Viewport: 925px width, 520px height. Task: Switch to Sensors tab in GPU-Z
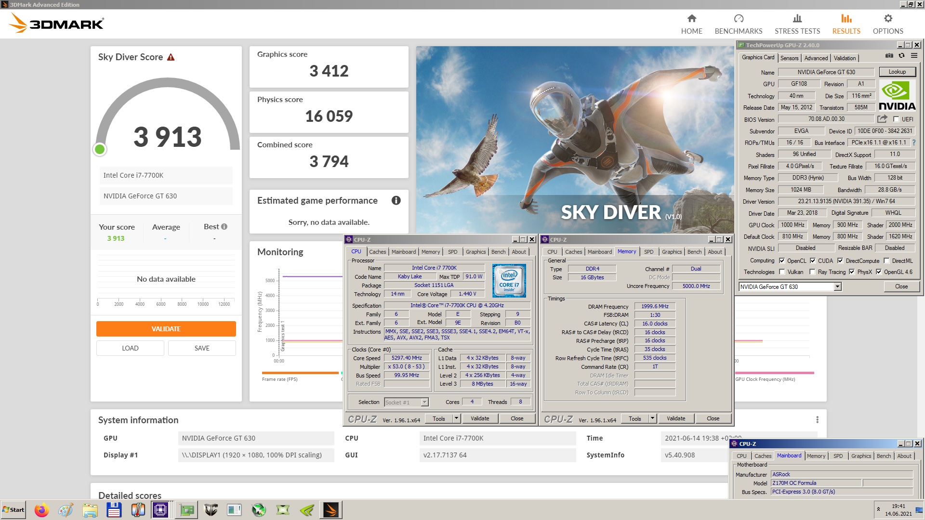pyautogui.click(x=789, y=58)
